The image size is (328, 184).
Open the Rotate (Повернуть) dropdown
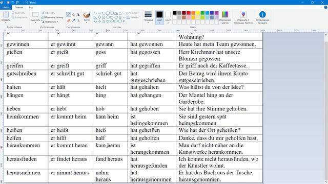pos(50,21)
